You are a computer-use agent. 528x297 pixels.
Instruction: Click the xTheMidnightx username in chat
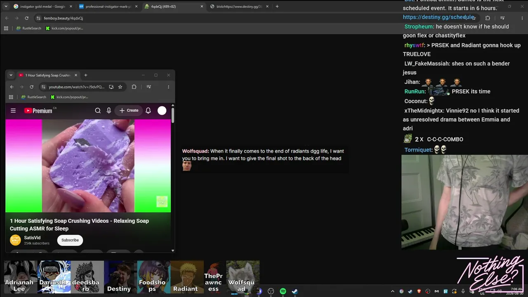click(x=424, y=111)
